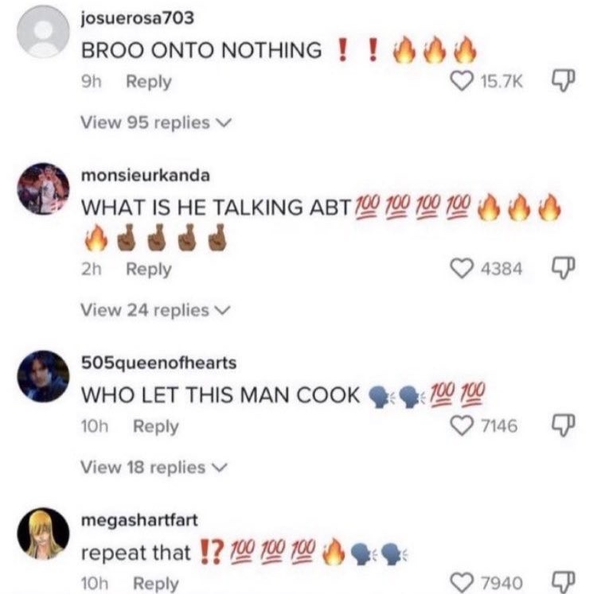Like monsieurkanda's comment via the heart icon
Viewport: 597px width, 594px height.
(462, 269)
